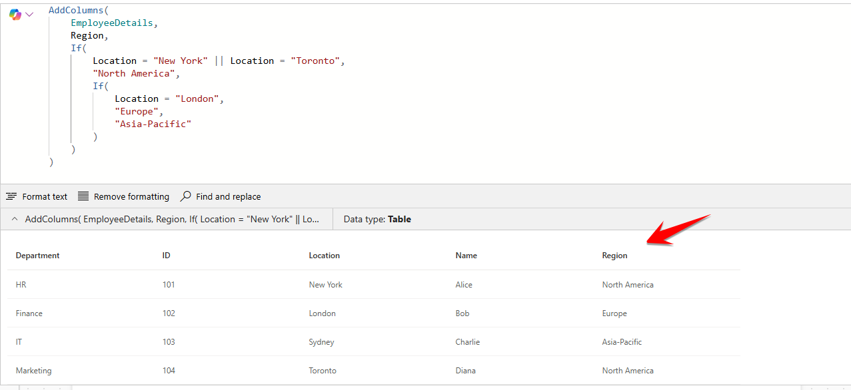Select the ID column header
The image size is (851, 390).
click(167, 256)
